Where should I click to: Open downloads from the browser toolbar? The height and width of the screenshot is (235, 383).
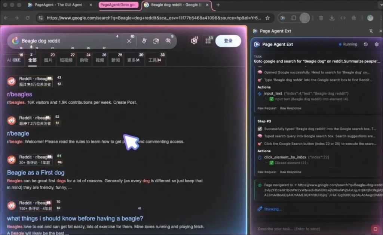(332, 18)
